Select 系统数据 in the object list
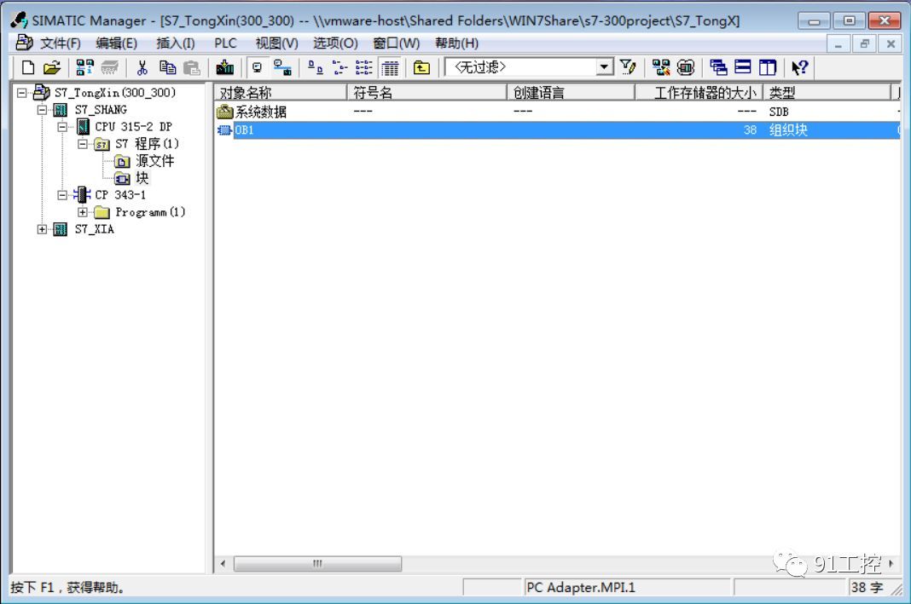 260,112
